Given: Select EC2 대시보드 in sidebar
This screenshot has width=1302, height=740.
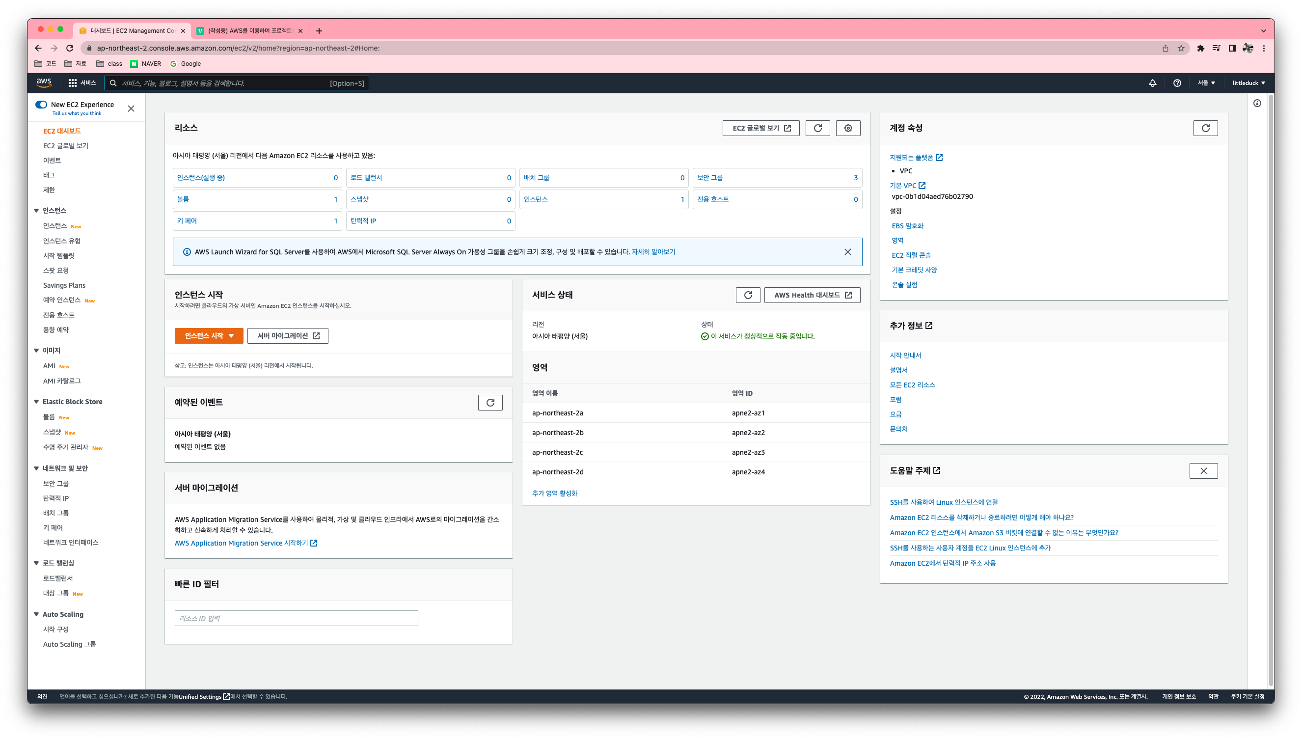Looking at the screenshot, I should tap(61, 131).
